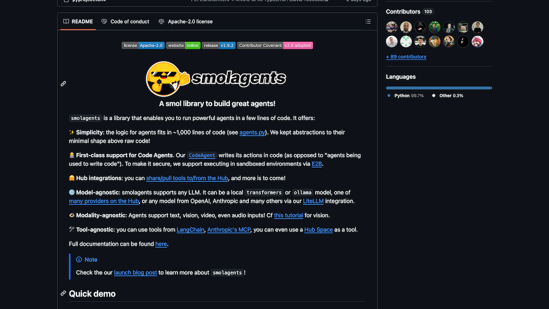The image size is (549, 309).
Task: Expand the + 89 contributors list
Action: point(406,57)
